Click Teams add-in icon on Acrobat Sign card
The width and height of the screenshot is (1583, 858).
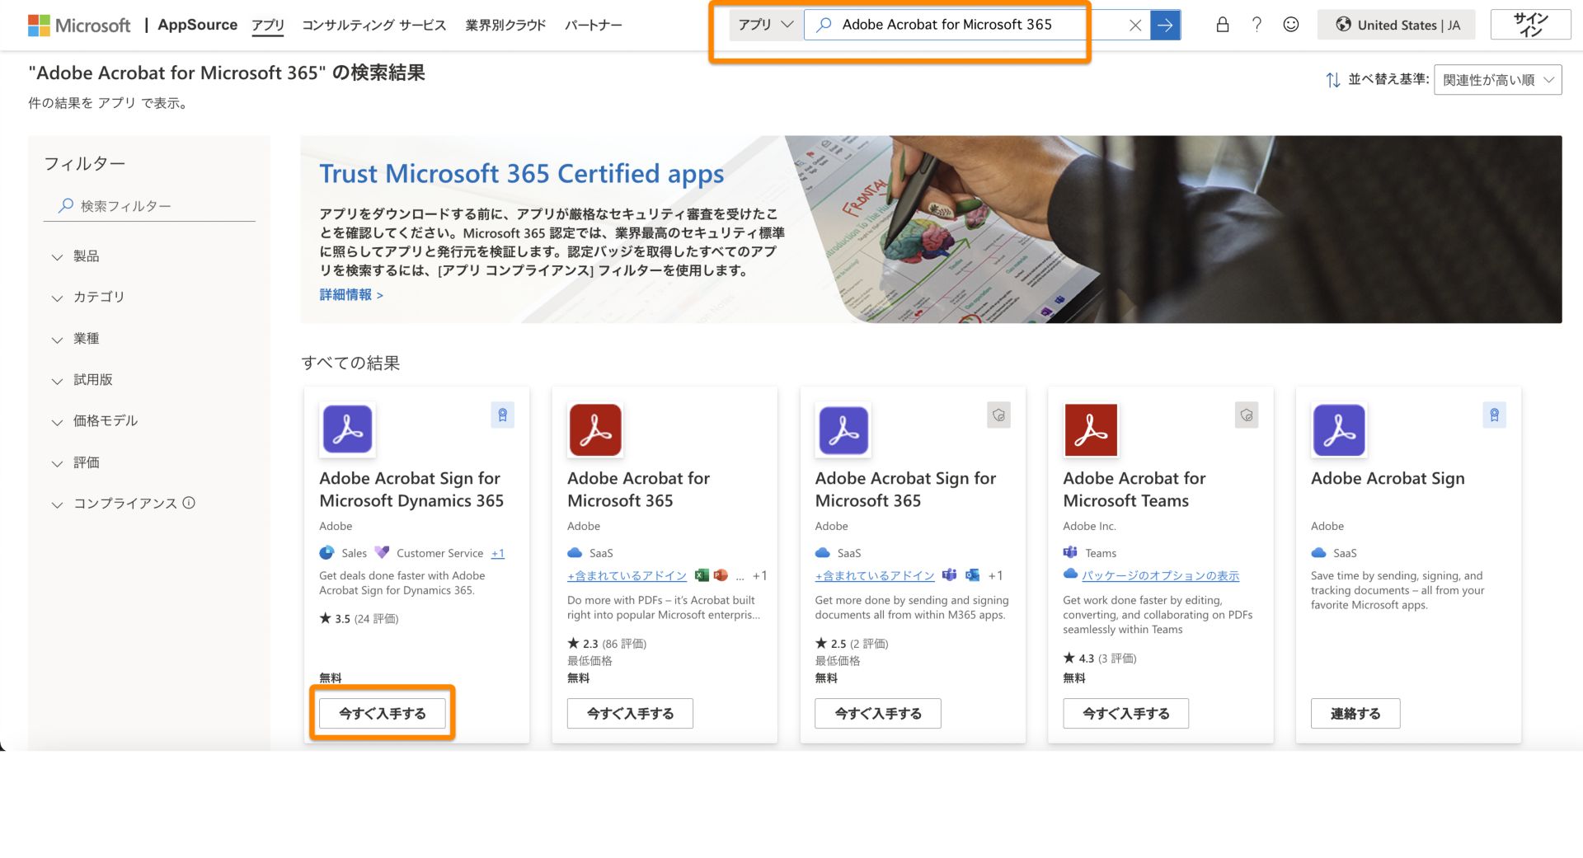(950, 575)
